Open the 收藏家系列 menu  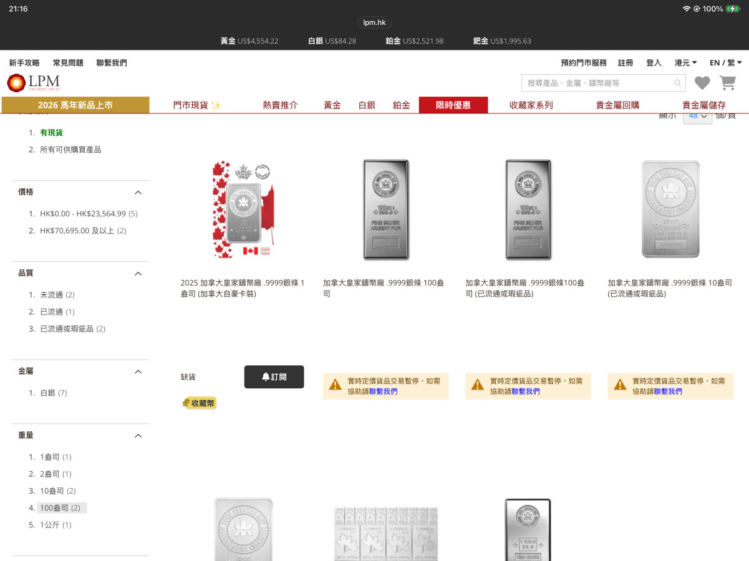pos(531,105)
